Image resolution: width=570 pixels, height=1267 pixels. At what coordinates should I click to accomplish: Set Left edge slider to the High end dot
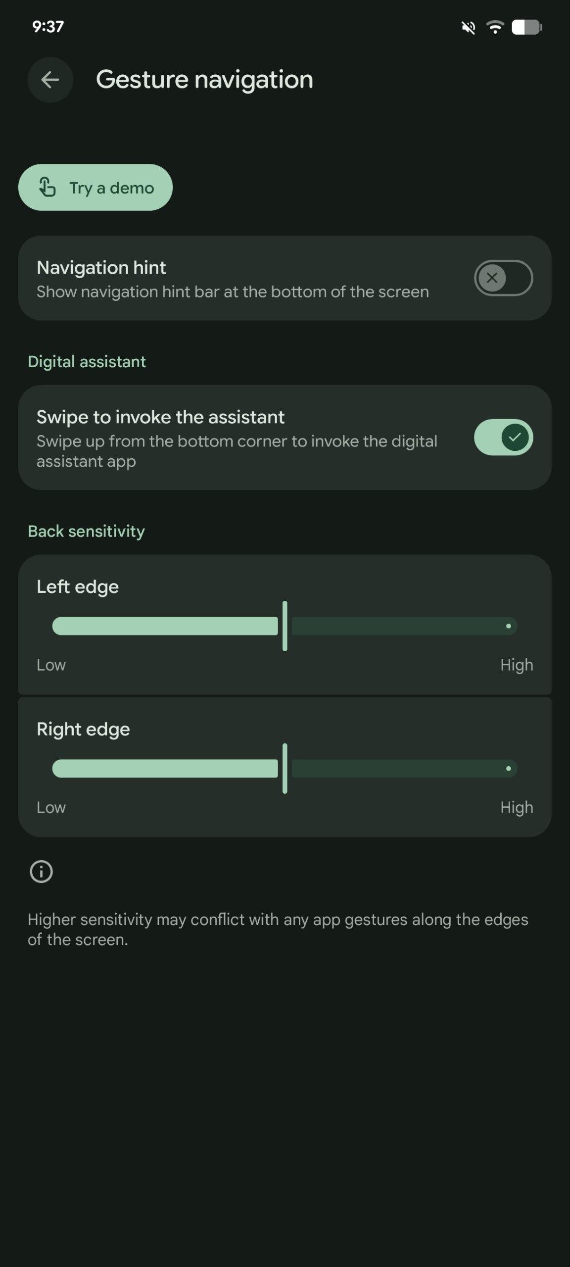point(508,626)
